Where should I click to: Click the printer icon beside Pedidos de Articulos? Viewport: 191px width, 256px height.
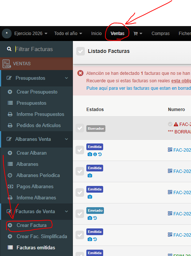pyautogui.click(x=10, y=125)
